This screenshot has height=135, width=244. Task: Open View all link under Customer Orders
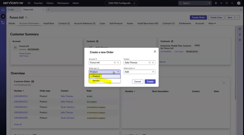click(x=18, y=124)
